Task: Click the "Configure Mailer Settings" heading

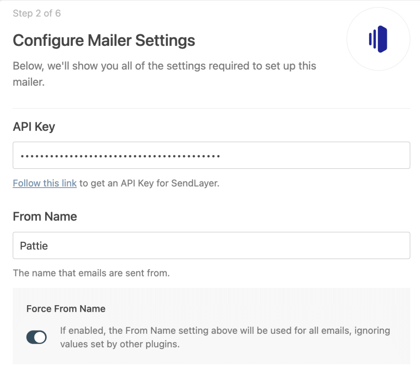Action: 104,41
